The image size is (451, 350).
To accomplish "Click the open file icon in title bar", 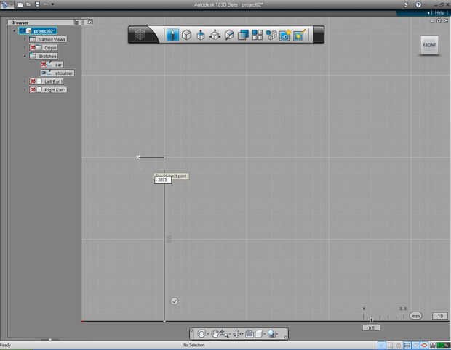I will (x=28, y=4).
